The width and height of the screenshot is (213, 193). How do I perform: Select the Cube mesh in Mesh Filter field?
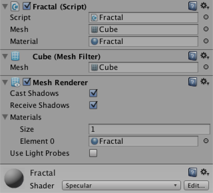143,67
